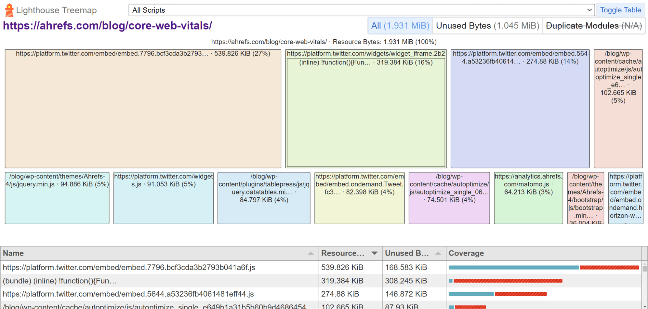Select the All (1.931 MiB) view
The width and height of the screenshot is (648, 309).
click(x=400, y=26)
